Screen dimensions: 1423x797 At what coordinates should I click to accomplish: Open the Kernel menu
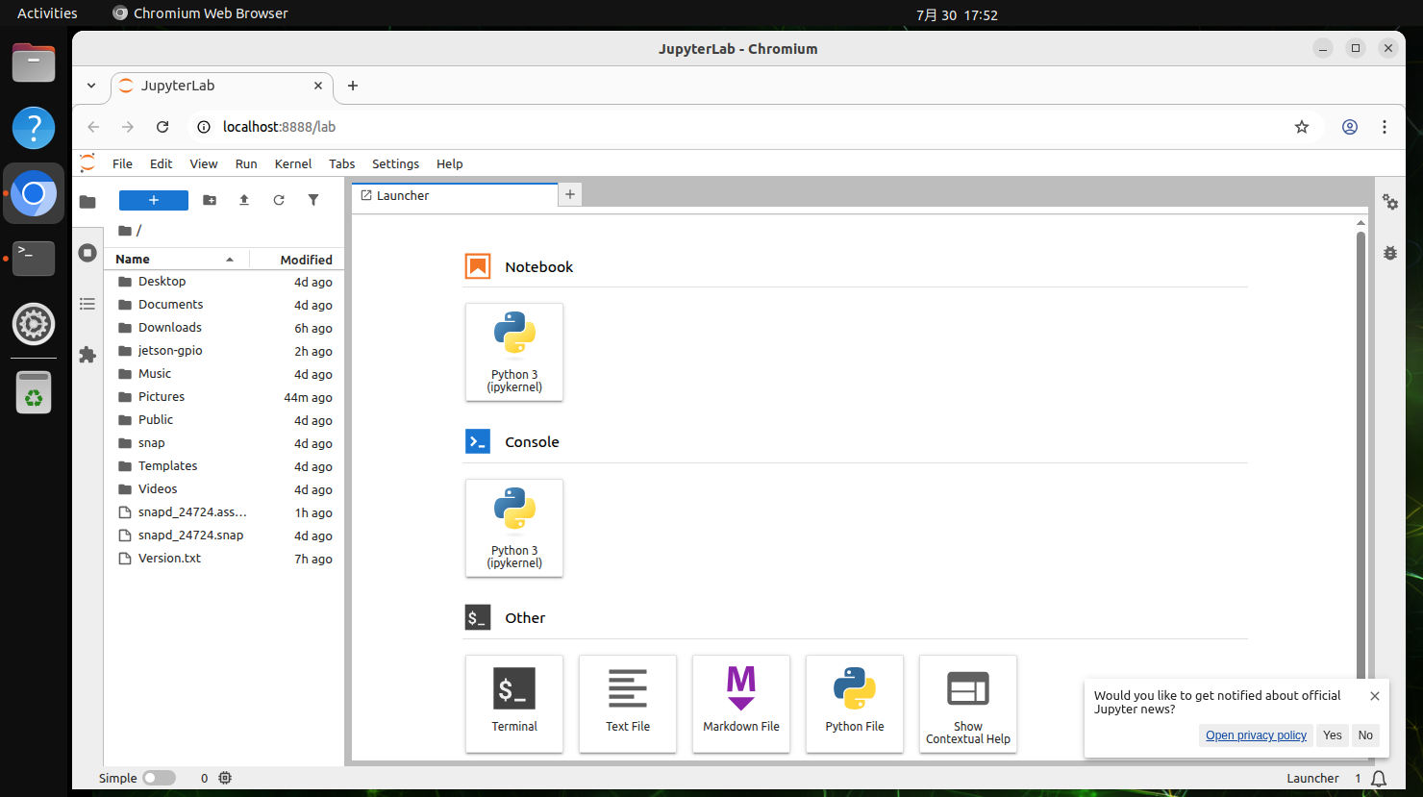[x=293, y=163]
